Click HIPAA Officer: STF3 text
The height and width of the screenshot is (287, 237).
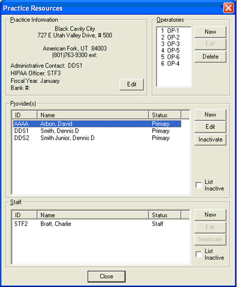(x=36, y=73)
